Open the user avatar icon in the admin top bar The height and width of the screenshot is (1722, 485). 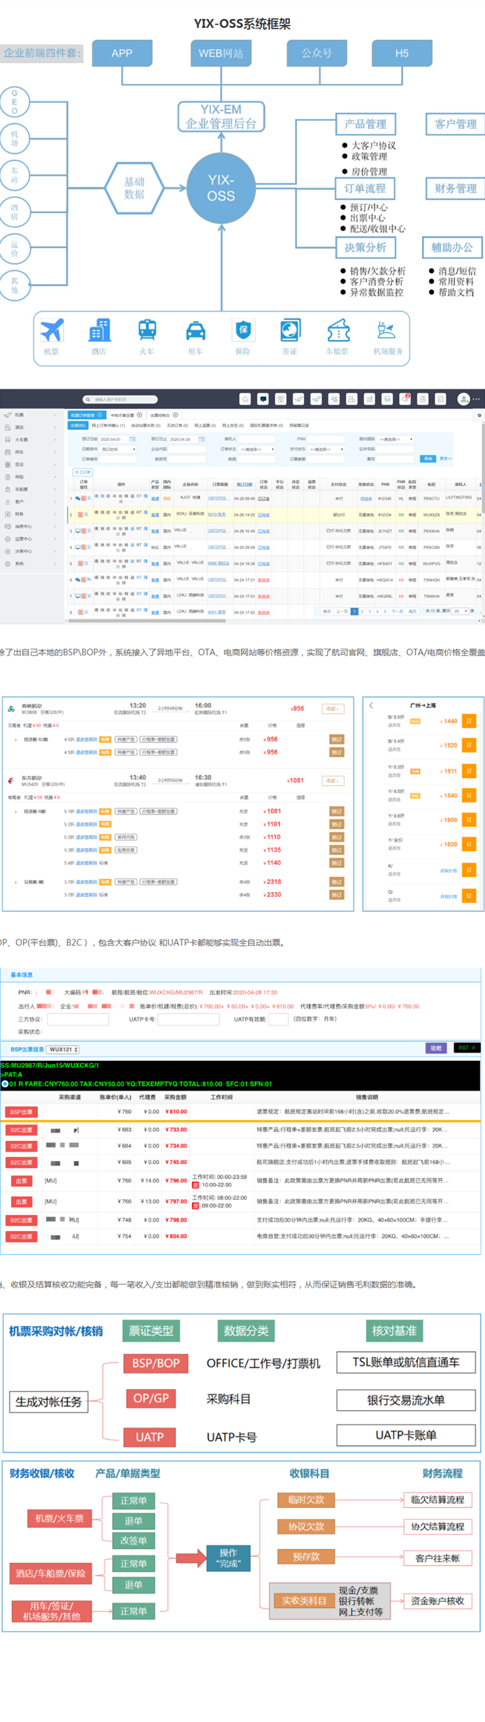[463, 399]
